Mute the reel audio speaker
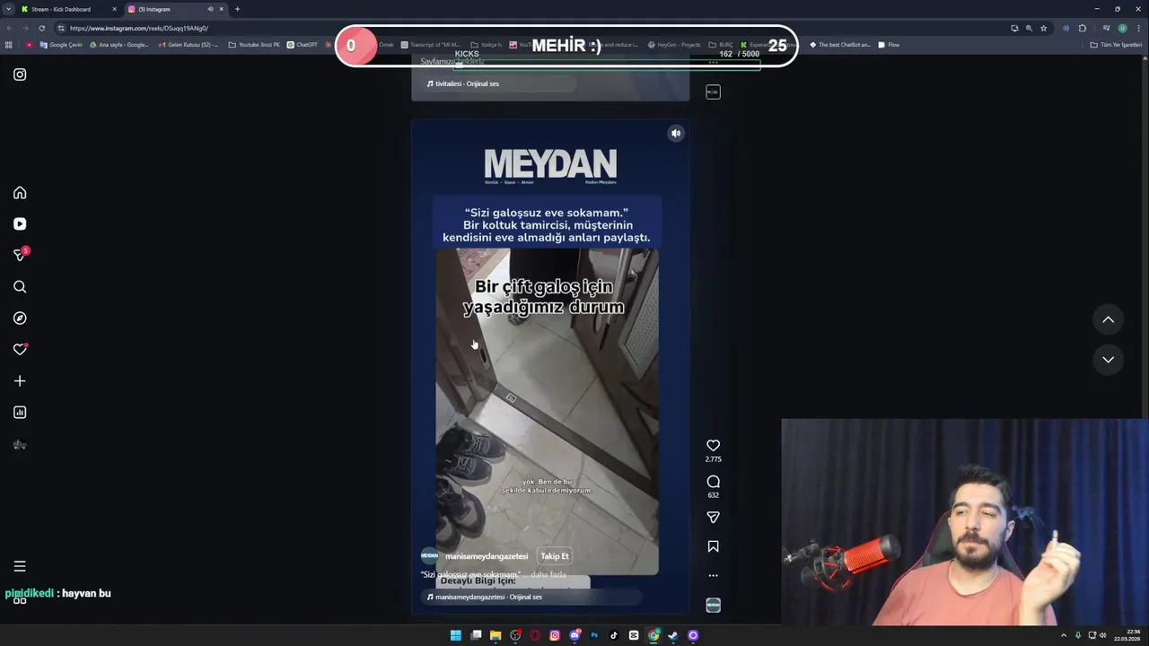The height and width of the screenshot is (646, 1149). (676, 134)
